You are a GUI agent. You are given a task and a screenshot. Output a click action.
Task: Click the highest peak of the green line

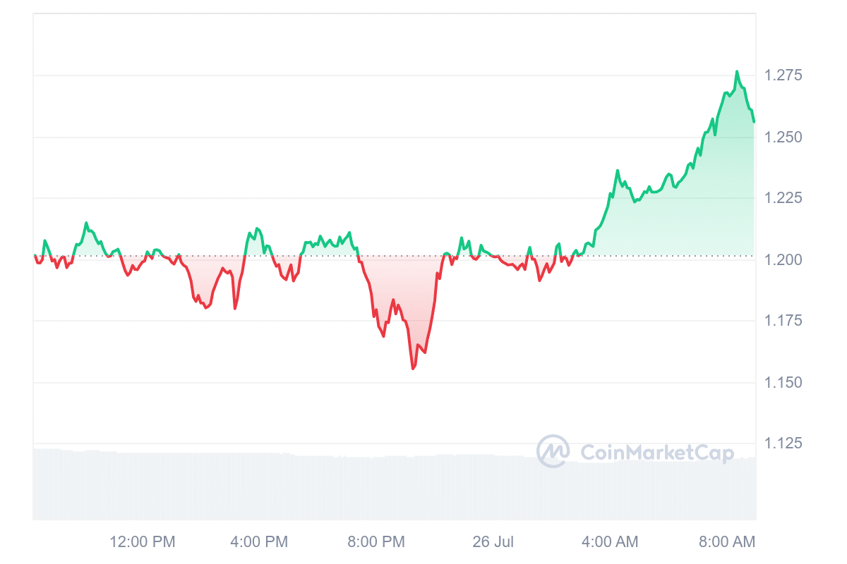coord(737,72)
